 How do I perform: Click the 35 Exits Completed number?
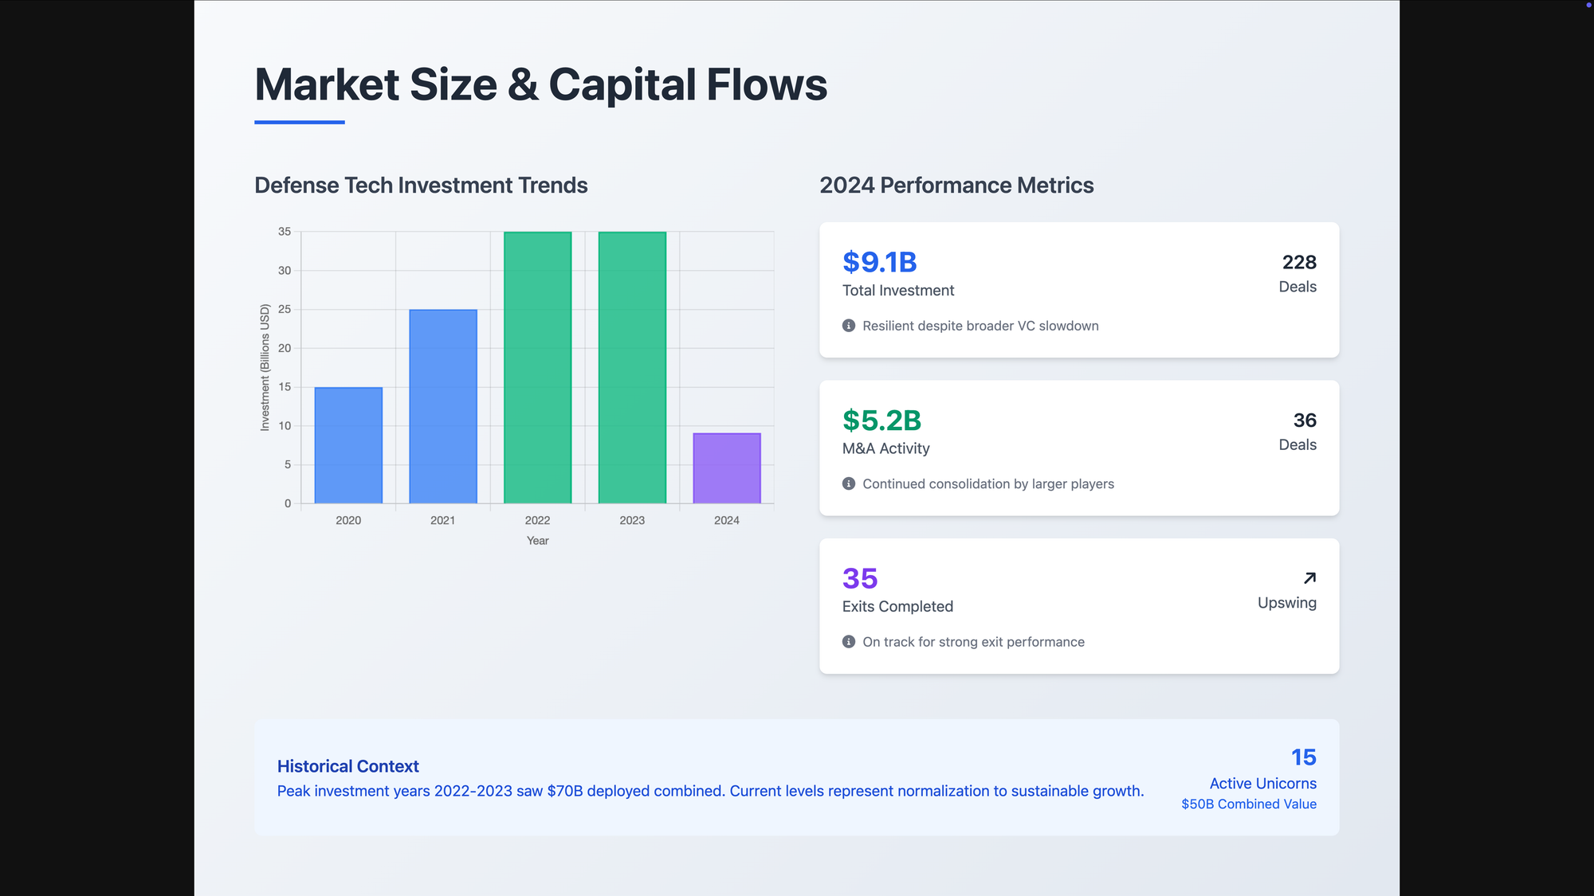tap(860, 578)
